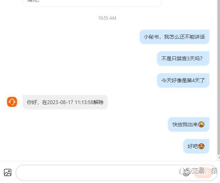The height and width of the screenshot is (183, 220).
Task: Click the chat vertical scrollbar thumb
Action: point(219,77)
